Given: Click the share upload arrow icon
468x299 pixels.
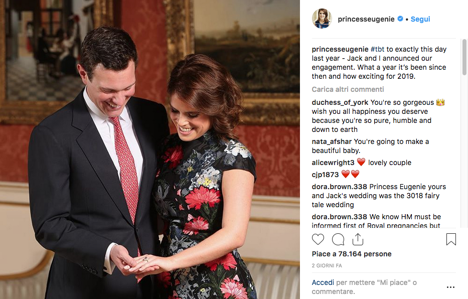Looking at the screenshot, I should (358, 239).
